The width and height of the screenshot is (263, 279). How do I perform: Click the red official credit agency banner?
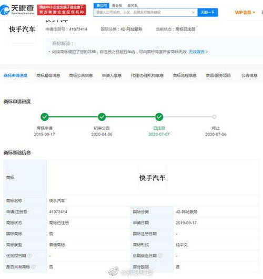coord(62,10)
